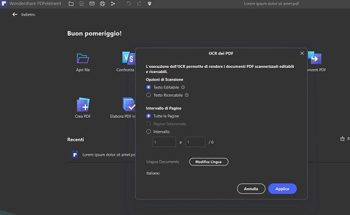Open recent file Lorem ipsum dolor sit amet
The image size is (350, 215).
[x=108, y=155]
